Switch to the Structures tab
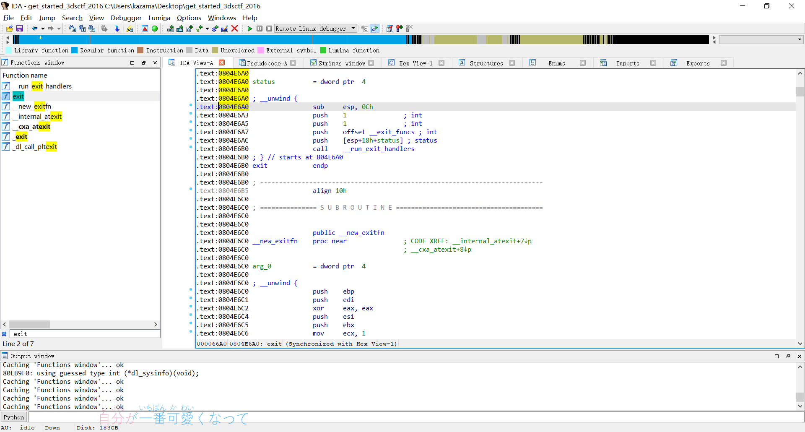 [486, 63]
